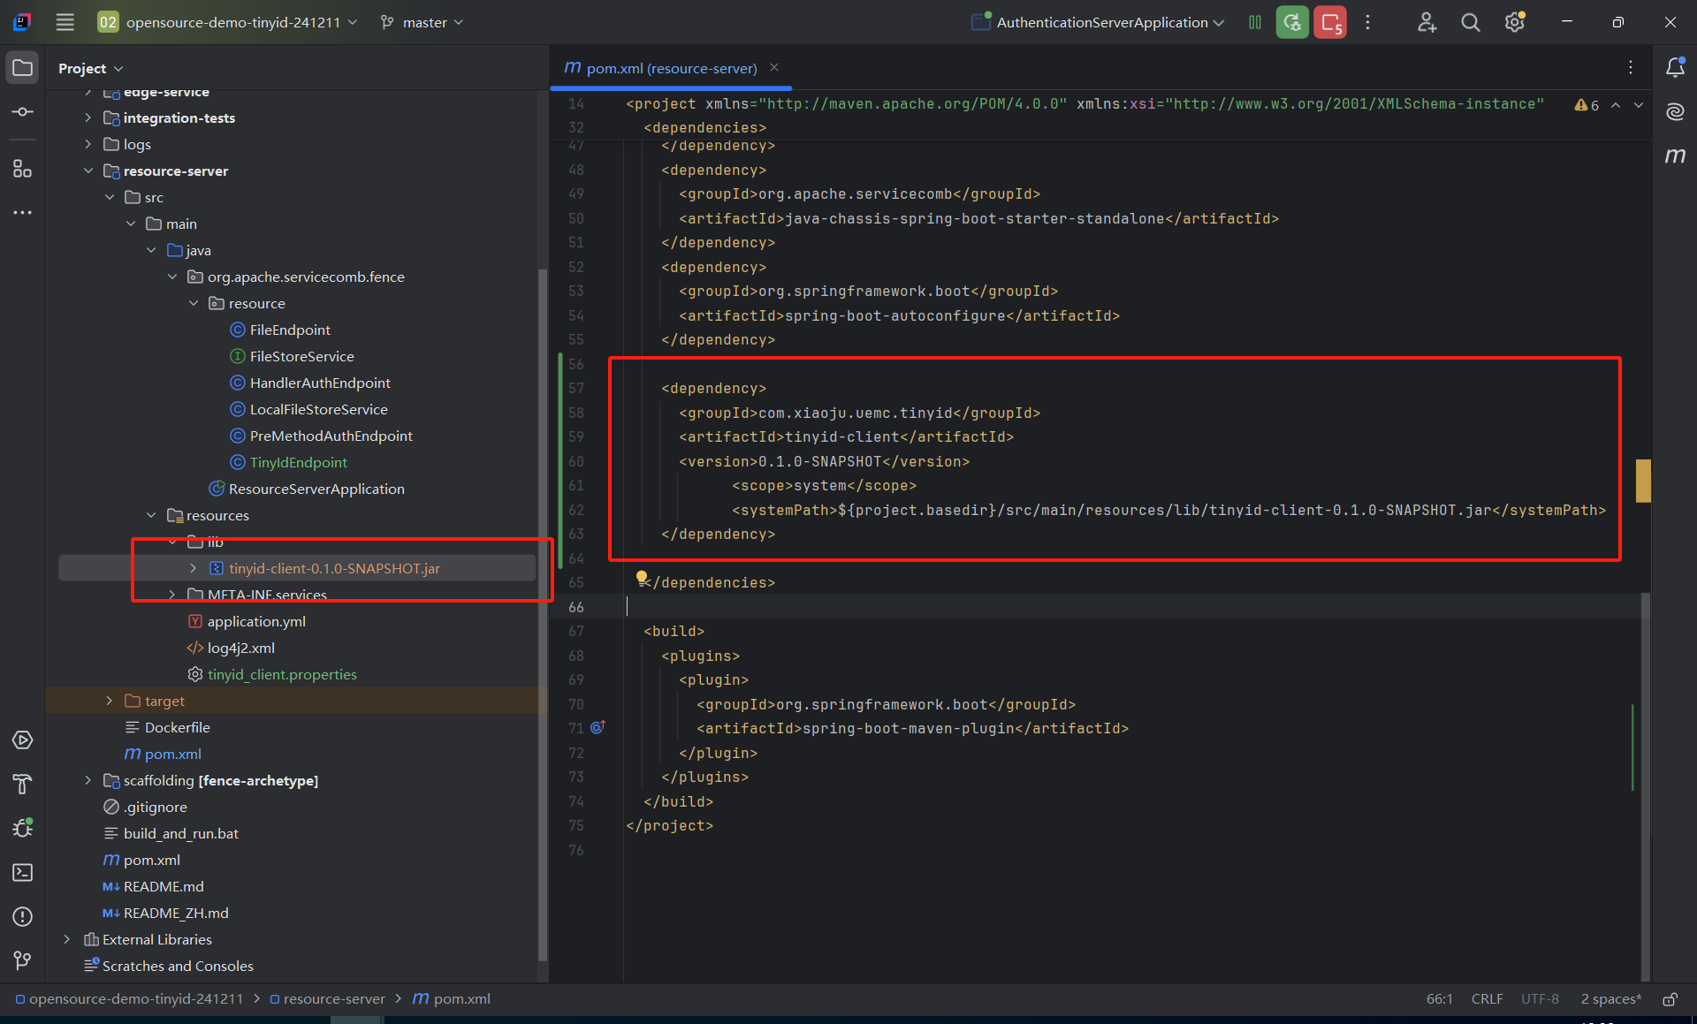The image size is (1697, 1024).
Task: Open the master branch dropdown
Action: click(x=422, y=23)
